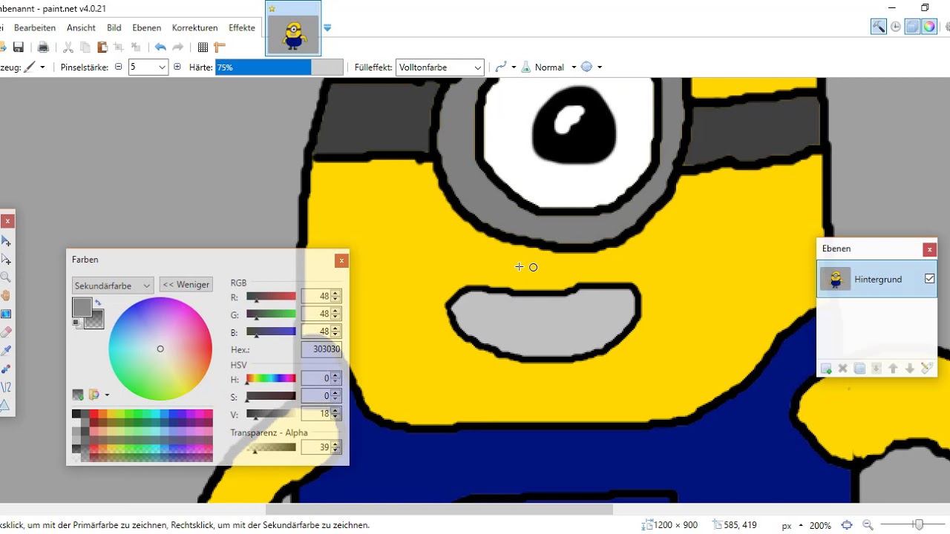
Task: Toggle the pixel grid icon
Action: click(203, 47)
